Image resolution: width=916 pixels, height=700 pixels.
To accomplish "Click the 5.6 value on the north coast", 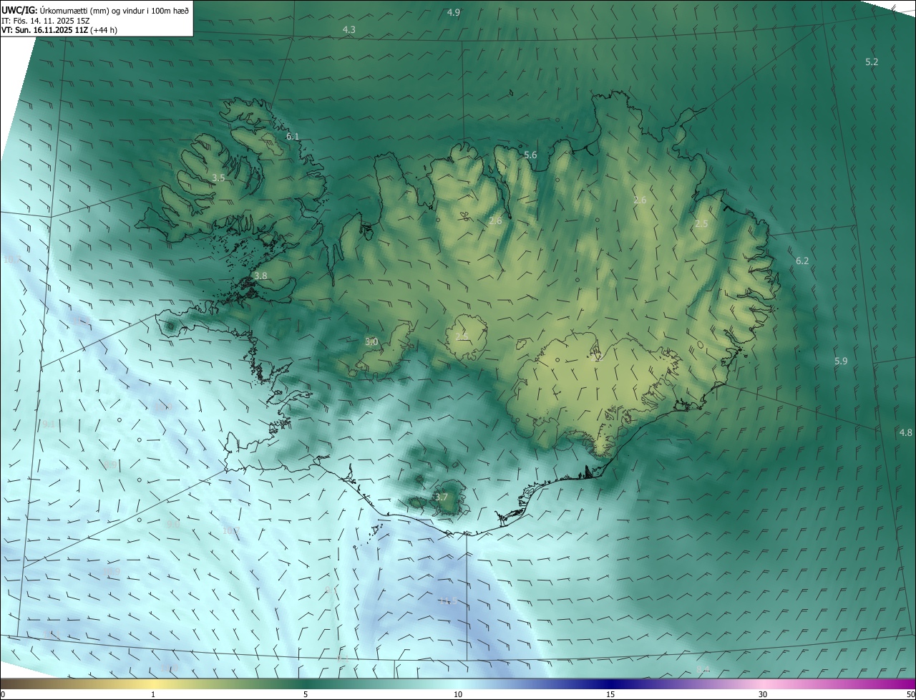I will pyautogui.click(x=530, y=155).
